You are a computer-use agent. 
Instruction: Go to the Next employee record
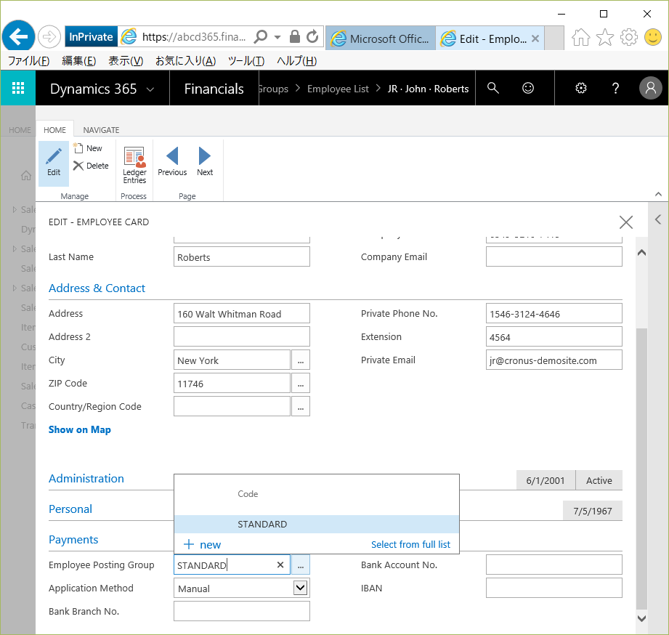pos(205,162)
